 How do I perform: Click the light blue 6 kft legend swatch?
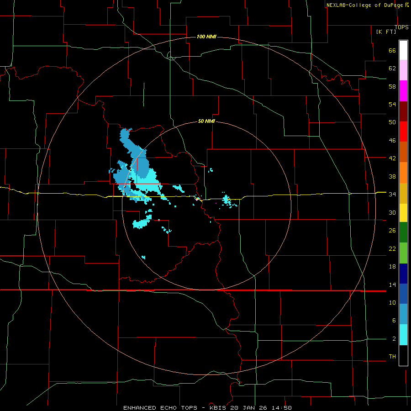pyautogui.click(x=403, y=314)
